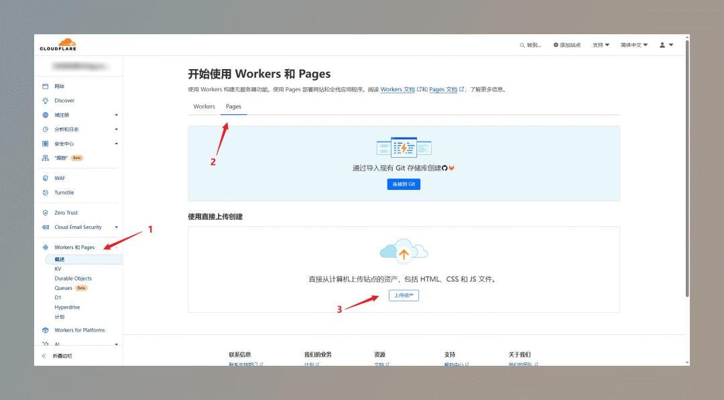Open the user account avatar icon
The width and height of the screenshot is (724, 400).
pos(662,45)
